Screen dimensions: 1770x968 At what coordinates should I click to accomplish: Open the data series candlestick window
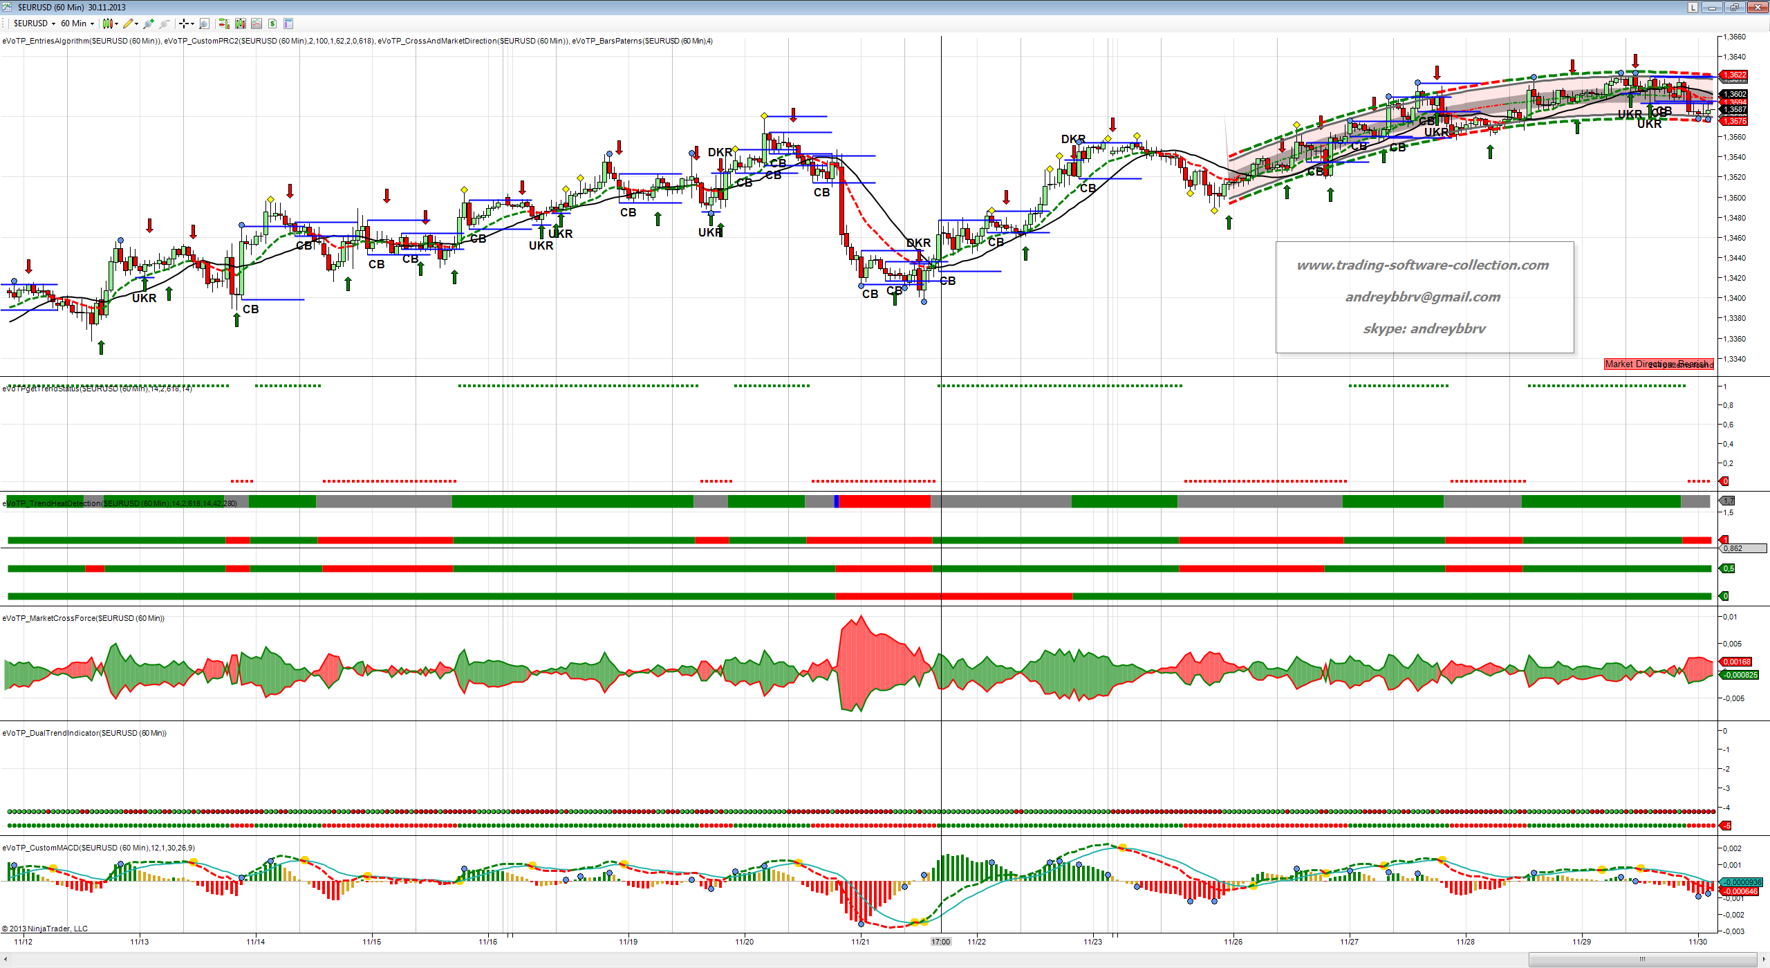click(x=240, y=24)
